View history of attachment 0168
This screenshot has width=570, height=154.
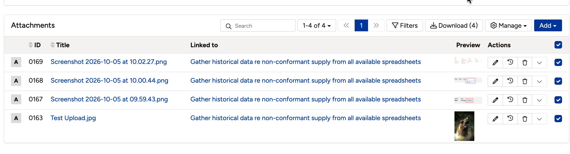[510, 81]
